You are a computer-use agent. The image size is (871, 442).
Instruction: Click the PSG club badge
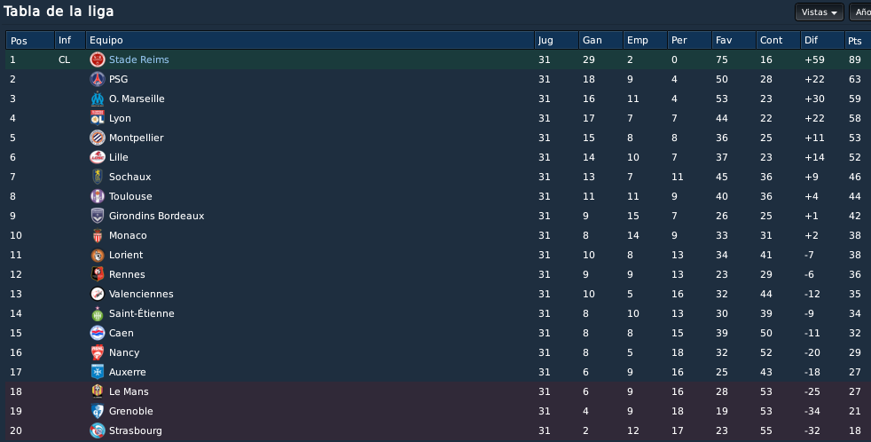pos(98,79)
